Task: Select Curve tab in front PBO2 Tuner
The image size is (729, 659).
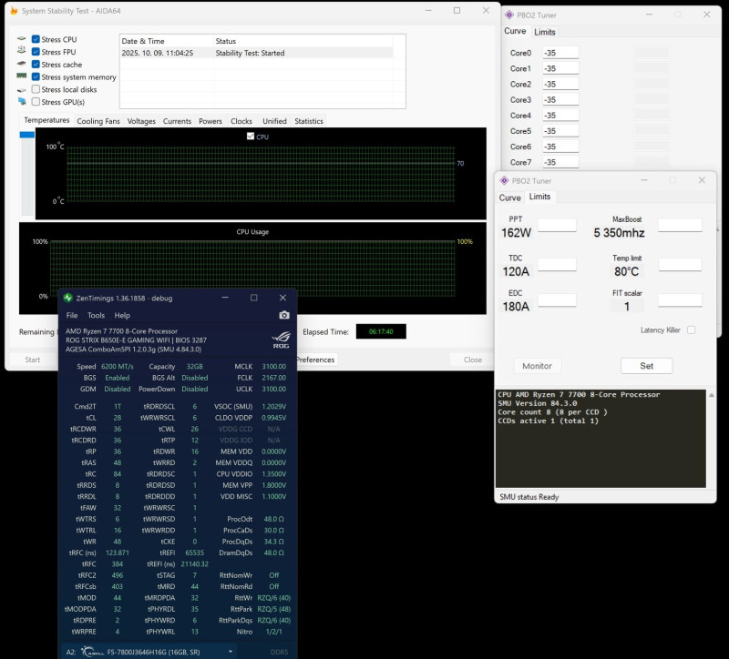Action: [509, 198]
